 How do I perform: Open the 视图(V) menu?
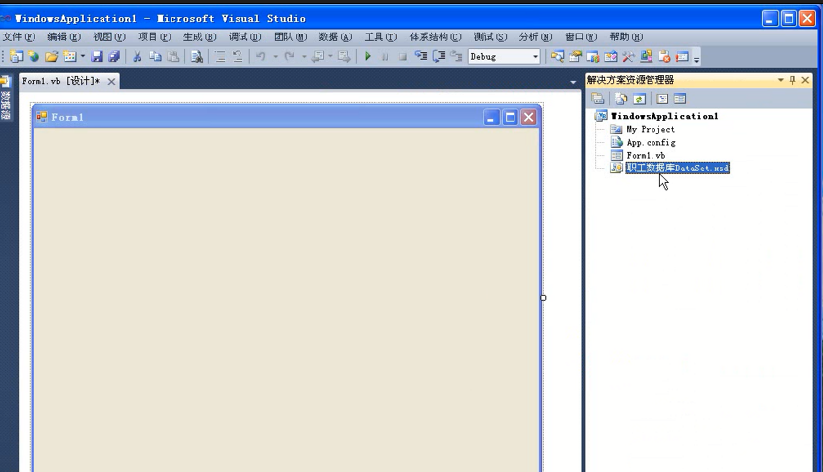click(109, 37)
